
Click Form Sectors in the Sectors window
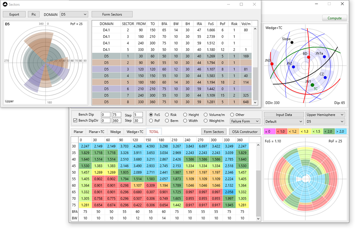click(112, 14)
